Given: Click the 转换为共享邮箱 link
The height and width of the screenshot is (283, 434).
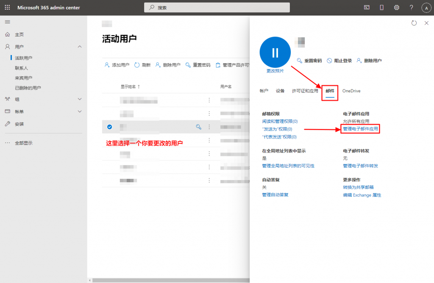Looking at the screenshot, I should [358, 187].
